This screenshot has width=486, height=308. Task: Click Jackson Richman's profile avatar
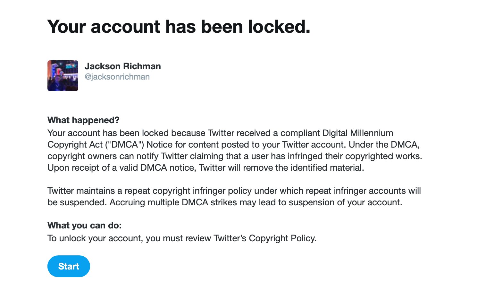click(63, 76)
